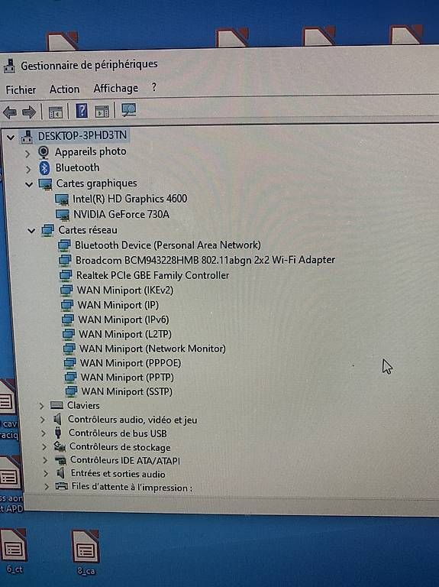Select WAN Miniport (Network Monitor)
This screenshot has height=587, width=439.
tap(153, 349)
